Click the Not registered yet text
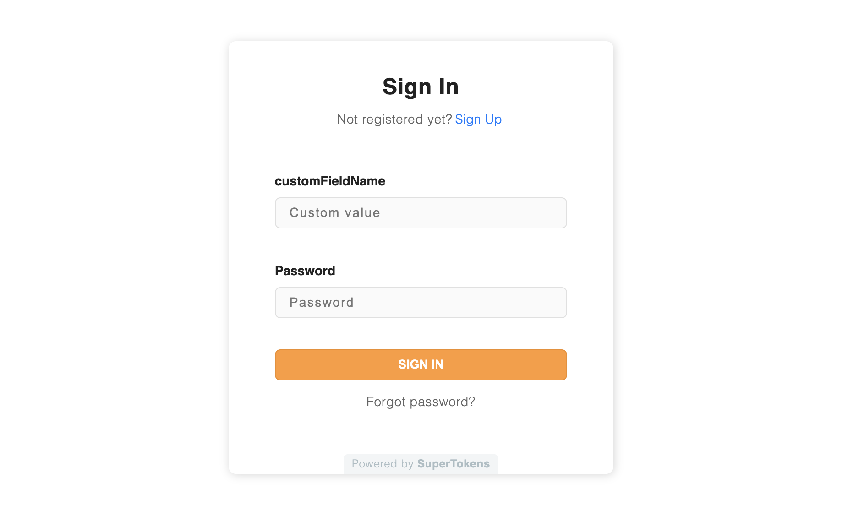The image size is (853, 527). pos(394,120)
